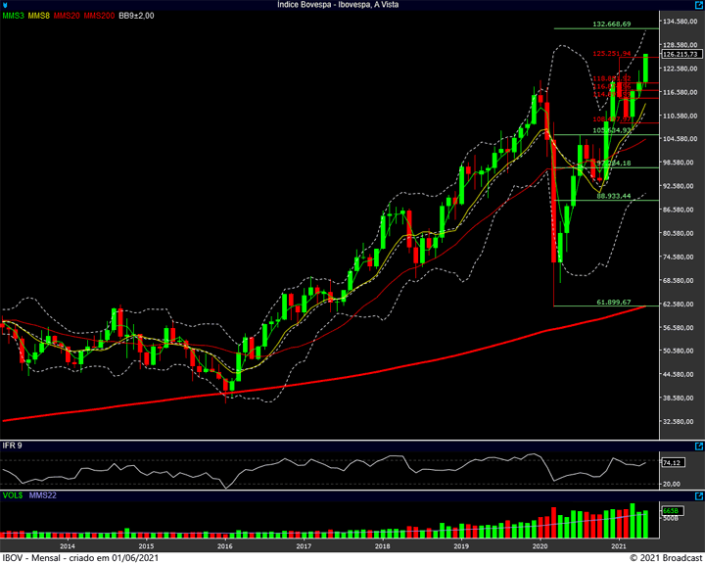The image size is (705, 563).
Task: Click the pop-out window icon at top-right
Action: click(697, 5)
